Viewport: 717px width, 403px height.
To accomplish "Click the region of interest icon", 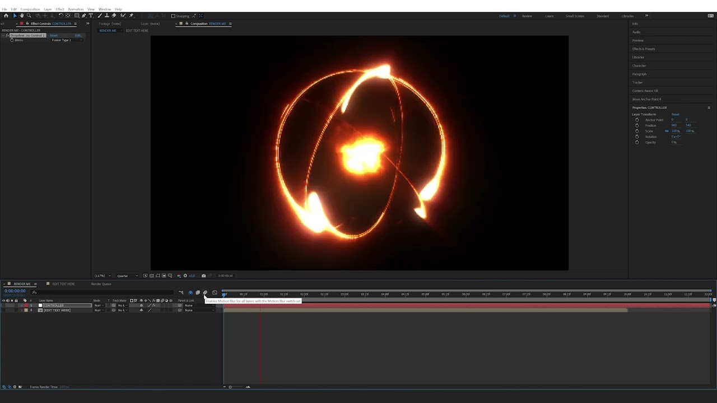I will pyautogui.click(x=164, y=276).
